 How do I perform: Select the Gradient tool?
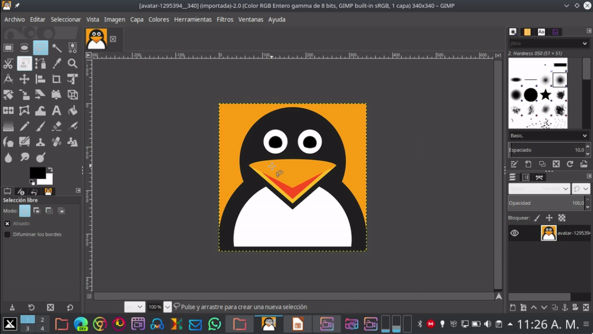pos(8,126)
